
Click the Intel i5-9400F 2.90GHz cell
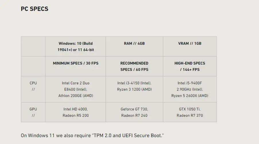190,89
